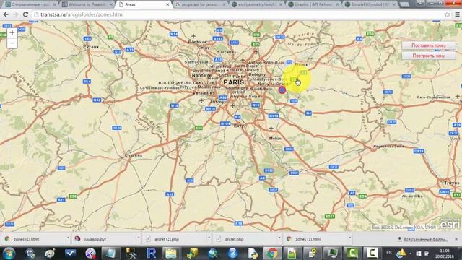The height and width of the screenshot is (260, 462).
Task: Zoom in the map with plus button
Action: tap(12, 32)
